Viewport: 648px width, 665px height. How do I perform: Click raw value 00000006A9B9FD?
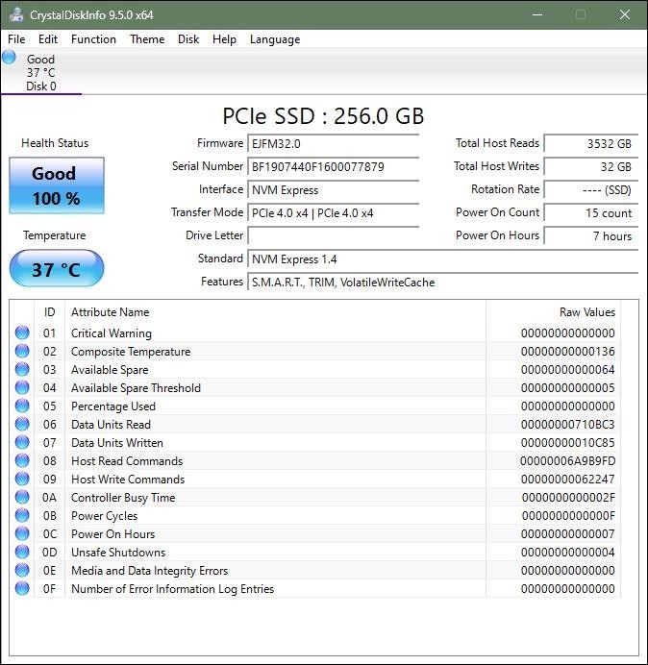coord(568,461)
